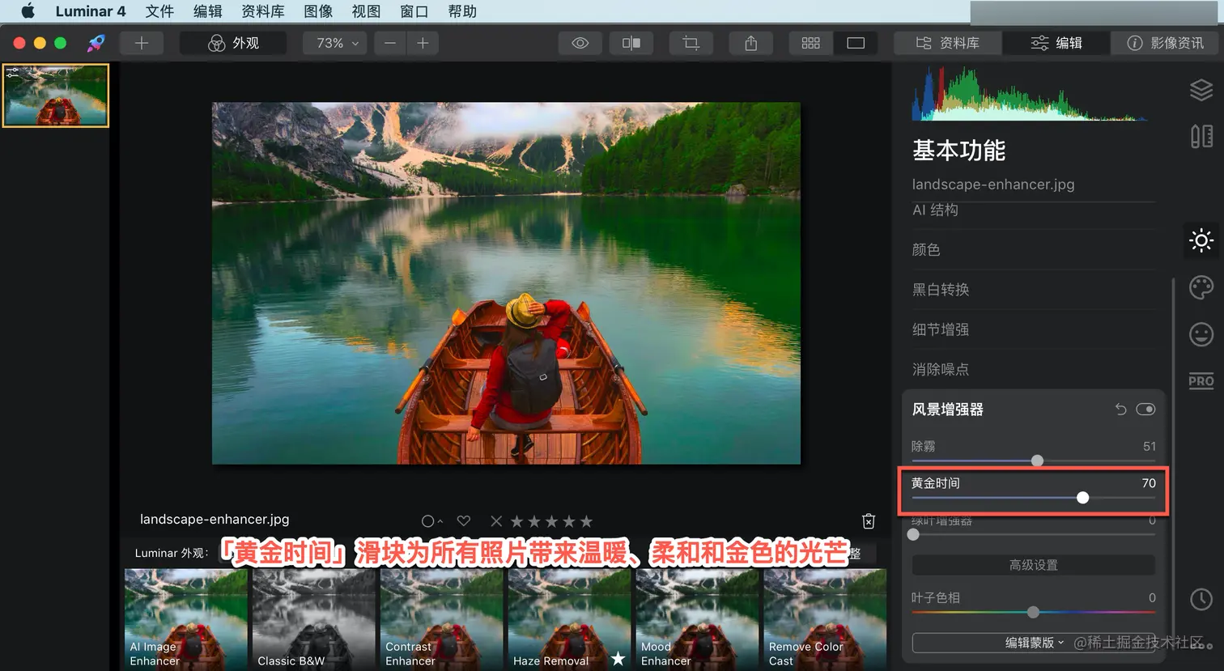Click the share export icon
The height and width of the screenshot is (671, 1224).
[x=750, y=43]
